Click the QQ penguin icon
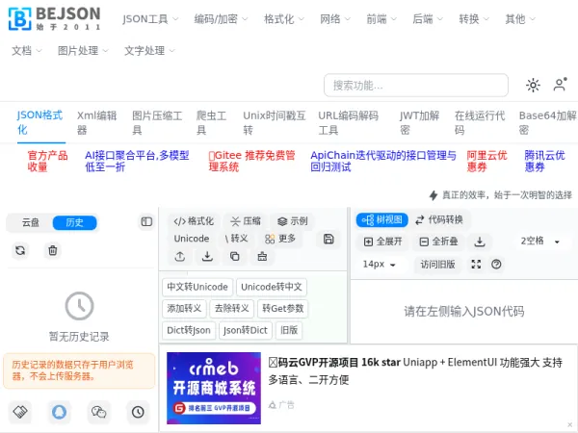578x433 pixels. (59, 412)
